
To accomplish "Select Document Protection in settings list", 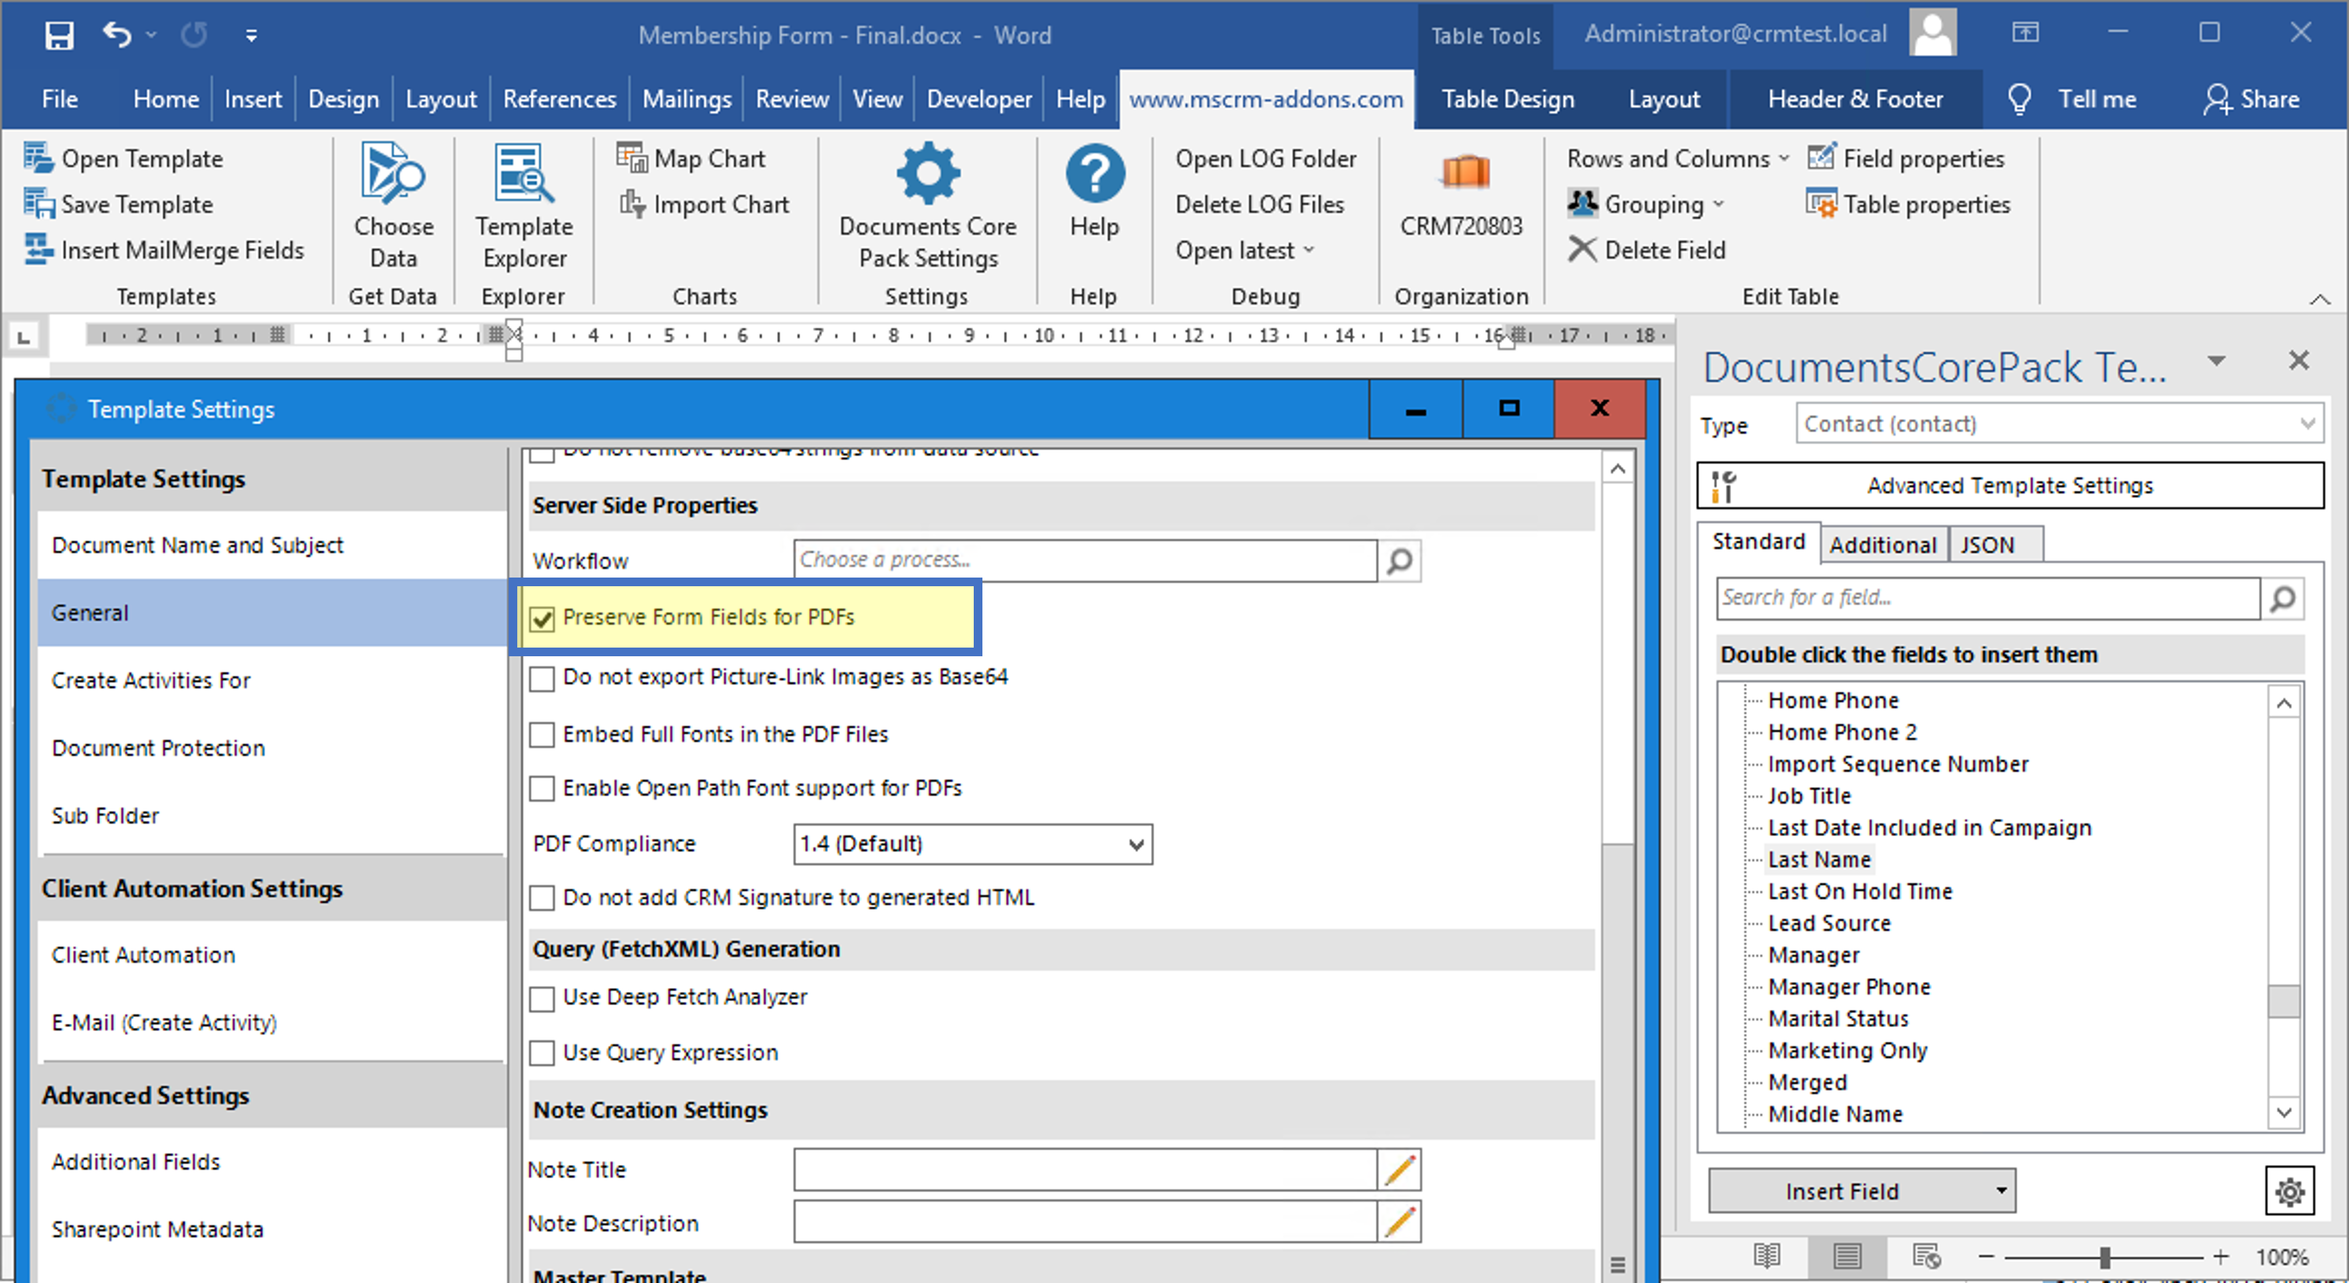I will (272, 749).
